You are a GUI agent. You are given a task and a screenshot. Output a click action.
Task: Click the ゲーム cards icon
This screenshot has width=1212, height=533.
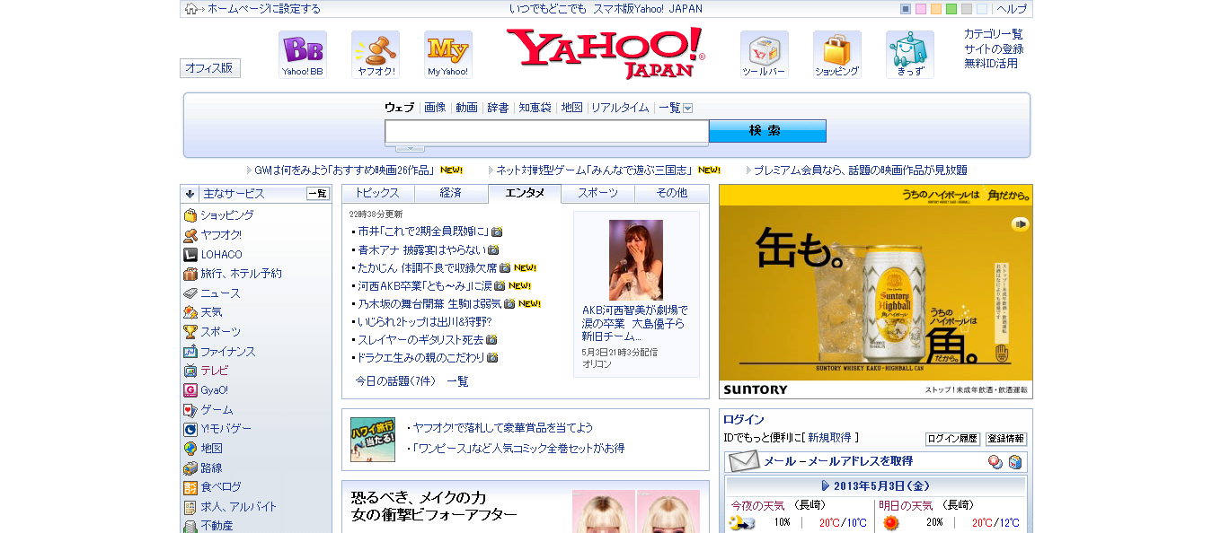[190, 410]
